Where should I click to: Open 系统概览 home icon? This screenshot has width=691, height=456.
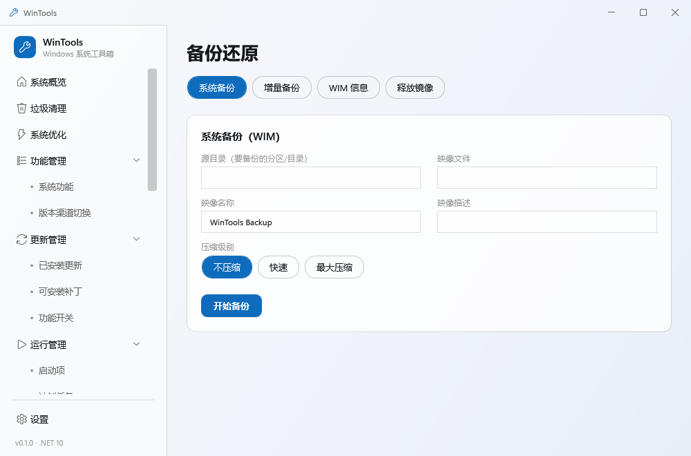21,82
